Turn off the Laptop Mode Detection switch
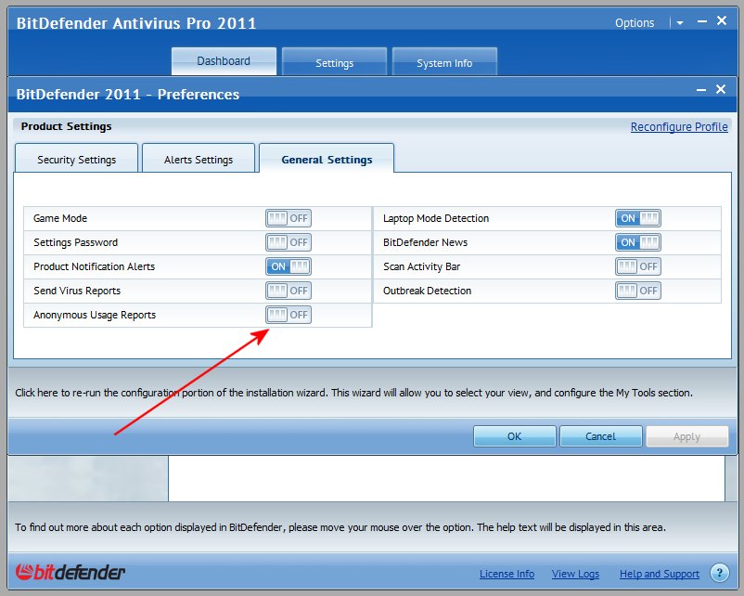The height and width of the screenshot is (596, 744). point(638,218)
